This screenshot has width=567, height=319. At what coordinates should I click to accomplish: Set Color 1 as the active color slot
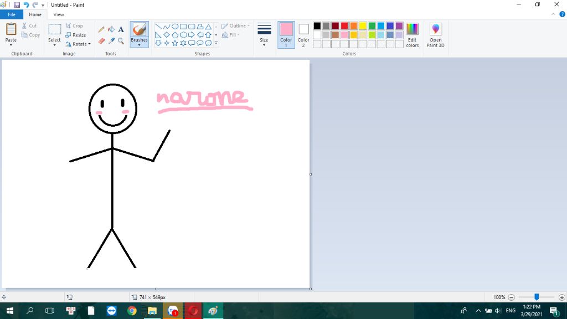click(x=286, y=35)
